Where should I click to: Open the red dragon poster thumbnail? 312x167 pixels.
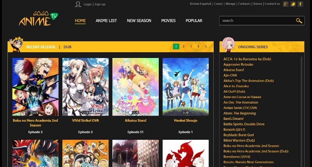[186, 153]
